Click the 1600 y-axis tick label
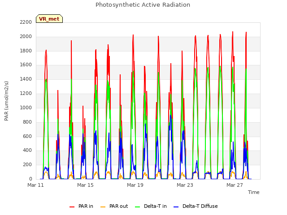The width and height of the screenshot is (287, 215). (26, 65)
